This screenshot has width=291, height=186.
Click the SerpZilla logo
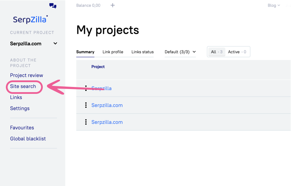point(30,19)
